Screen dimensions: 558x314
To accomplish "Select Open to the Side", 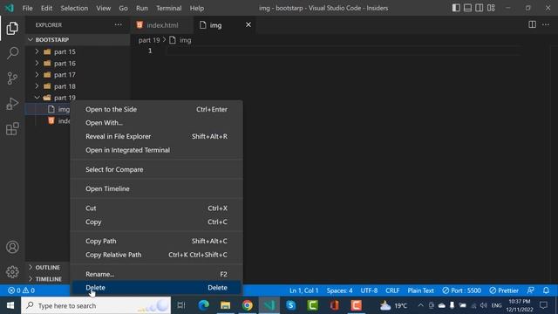I will pyautogui.click(x=156, y=109).
